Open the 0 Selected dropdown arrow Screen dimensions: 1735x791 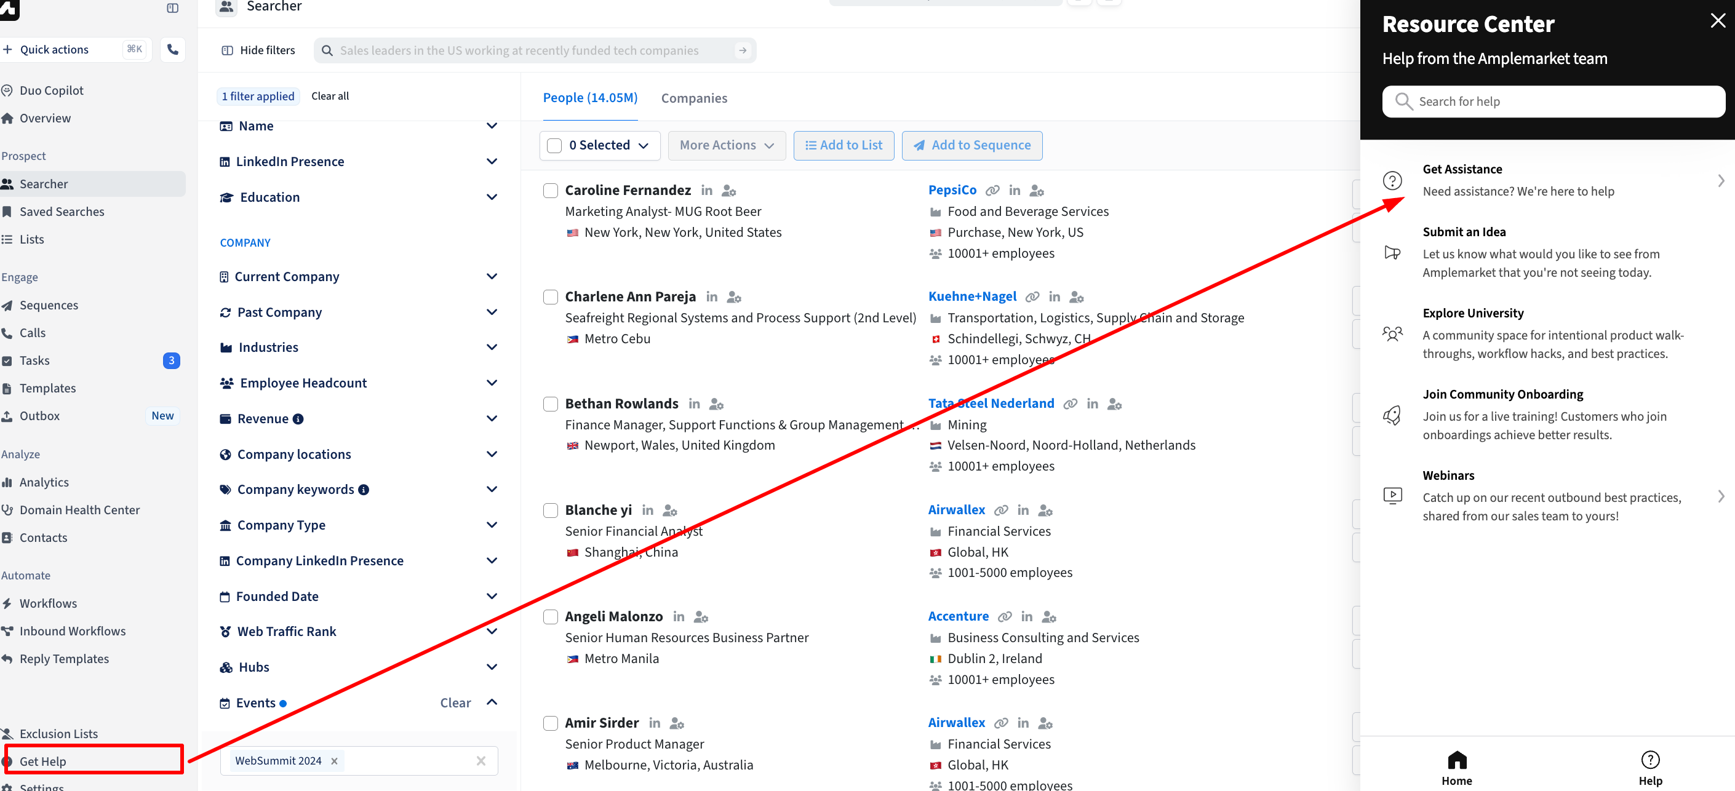(643, 145)
